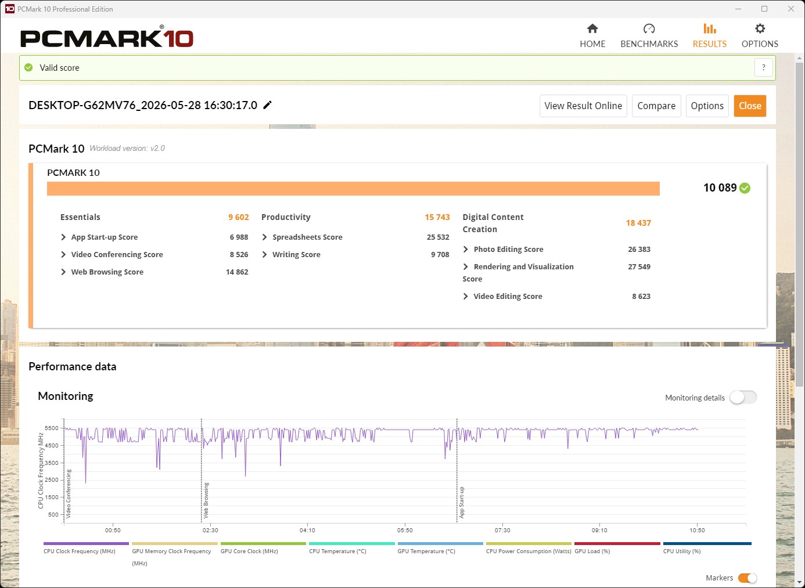The height and width of the screenshot is (588, 805).
Task: Click the Web Browsing score value 14 862
Action: click(237, 272)
